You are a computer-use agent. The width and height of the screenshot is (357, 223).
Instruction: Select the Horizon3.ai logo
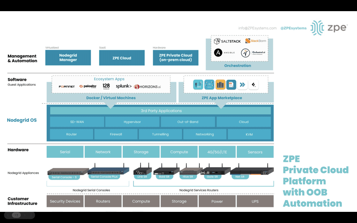pos(147,86)
